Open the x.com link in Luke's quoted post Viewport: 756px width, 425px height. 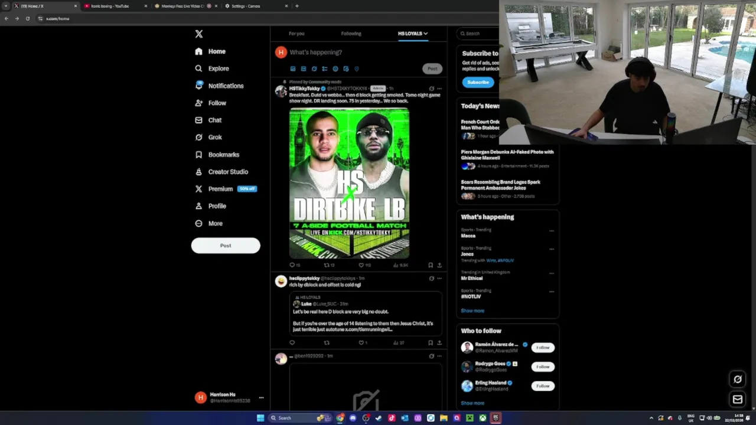pos(369,329)
